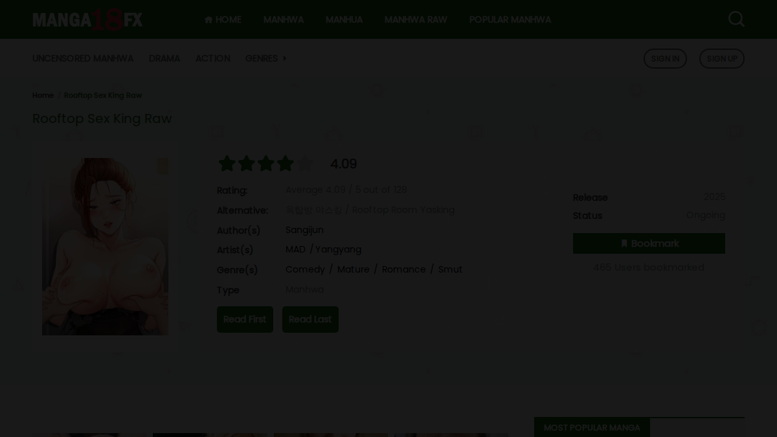Browse the UNCENSORED MANHWA category
The image size is (777, 437).
[x=83, y=58]
